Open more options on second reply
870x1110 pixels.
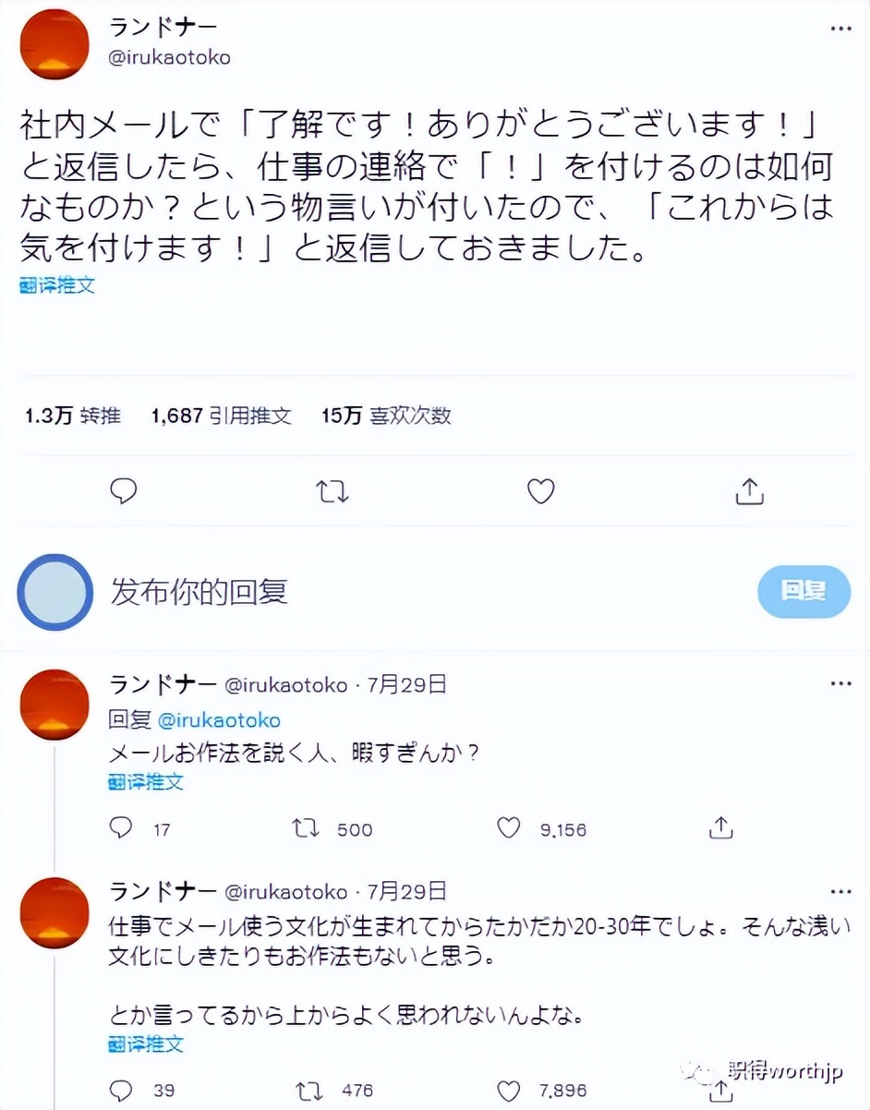[x=840, y=891]
